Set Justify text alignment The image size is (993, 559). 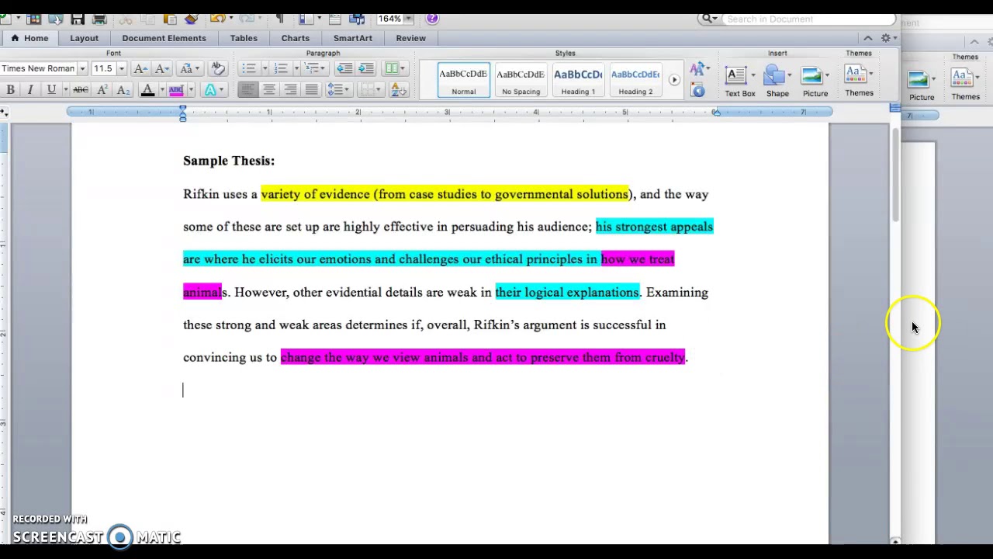click(x=311, y=90)
